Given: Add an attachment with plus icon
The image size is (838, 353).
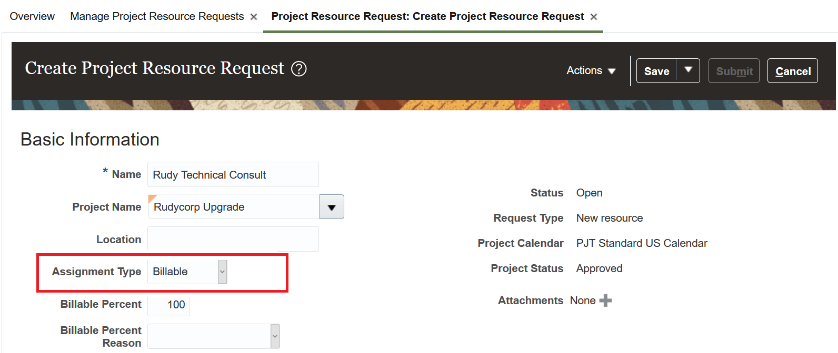Looking at the screenshot, I should pos(605,300).
